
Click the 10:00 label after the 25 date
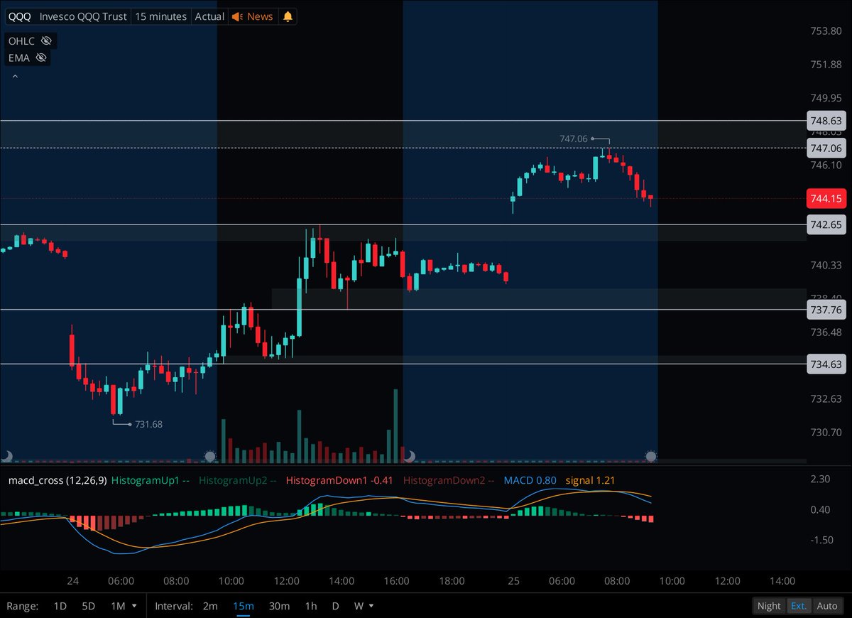click(672, 581)
